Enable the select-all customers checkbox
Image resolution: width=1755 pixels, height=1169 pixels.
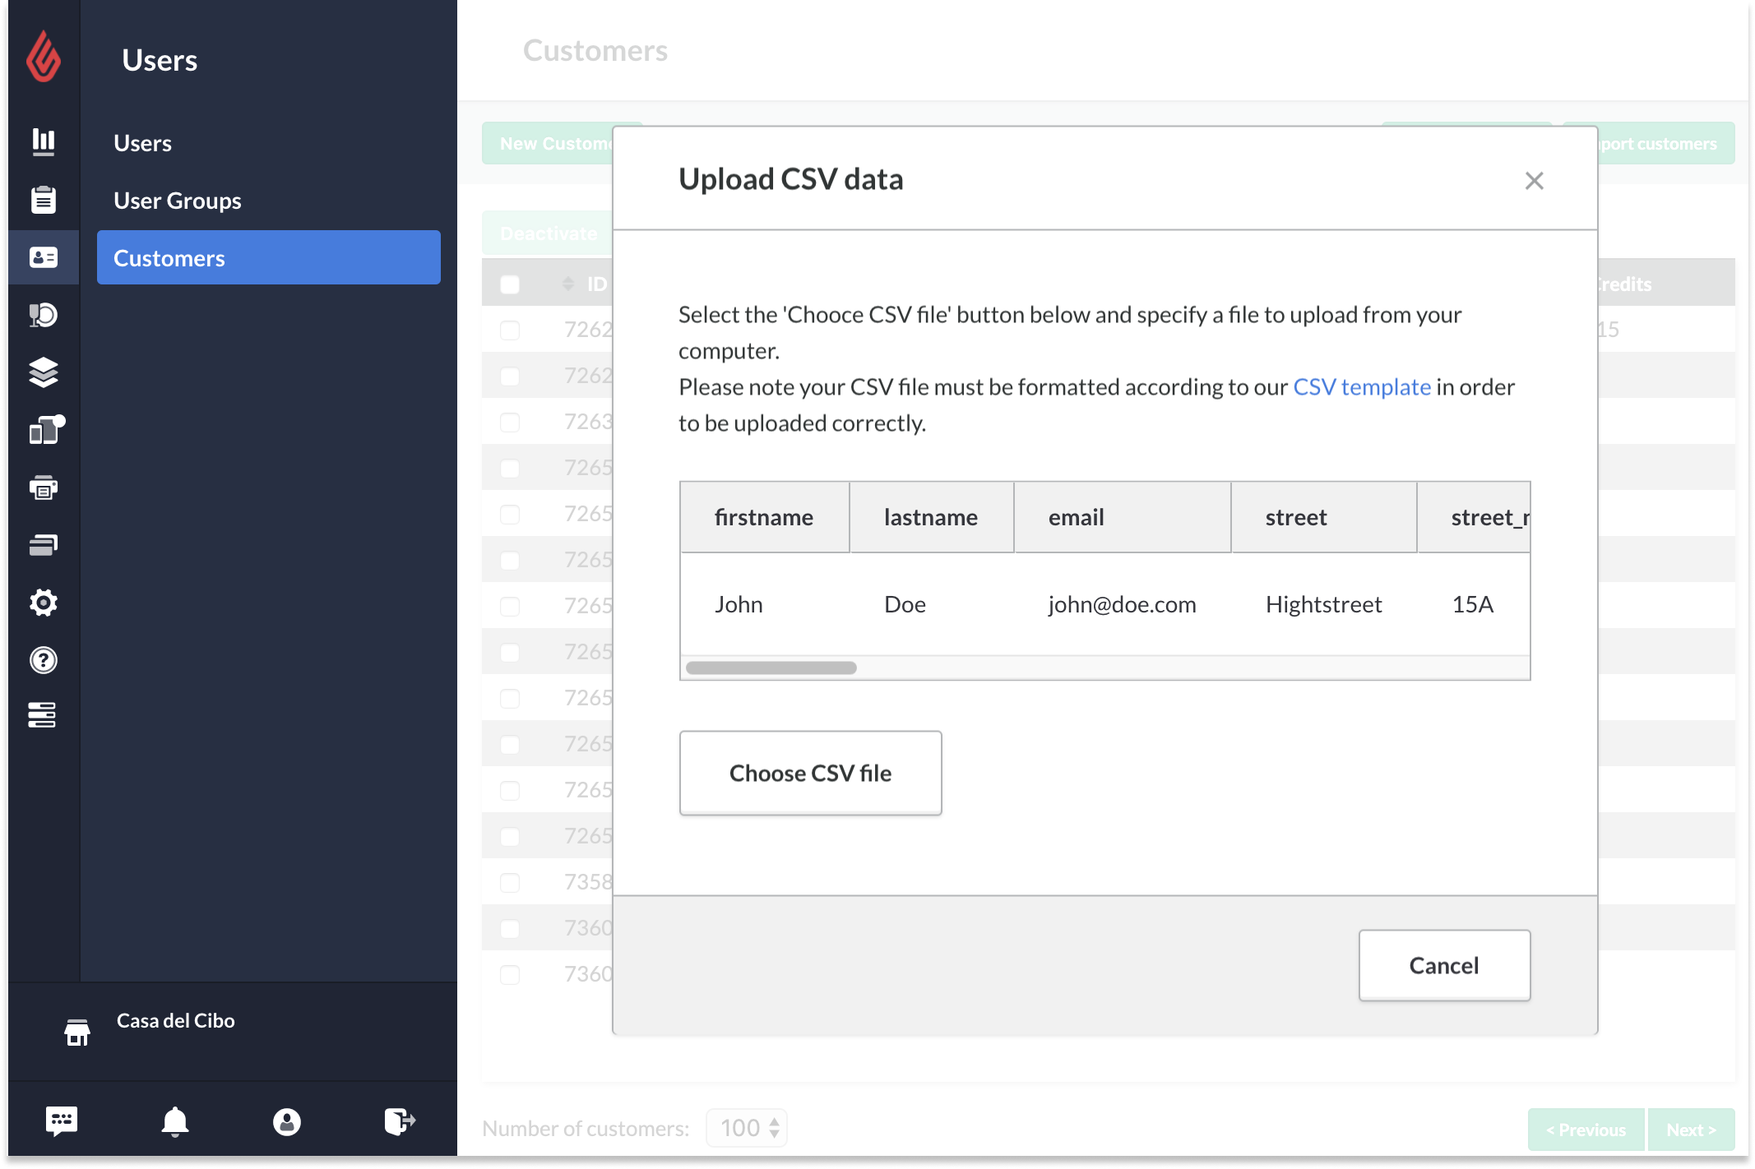point(510,283)
